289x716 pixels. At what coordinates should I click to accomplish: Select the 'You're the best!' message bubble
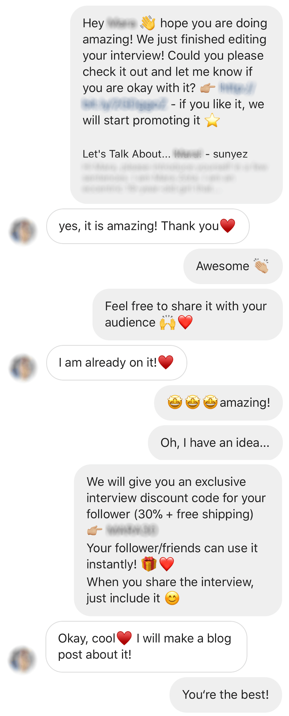(225, 695)
